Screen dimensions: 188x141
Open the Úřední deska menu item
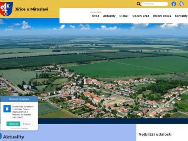[x=162, y=16]
